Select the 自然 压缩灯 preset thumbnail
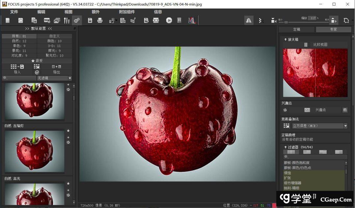The width and height of the screenshot is (355, 208). [35, 150]
